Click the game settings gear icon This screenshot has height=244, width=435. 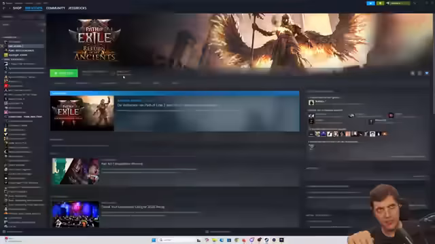pos(413,73)
